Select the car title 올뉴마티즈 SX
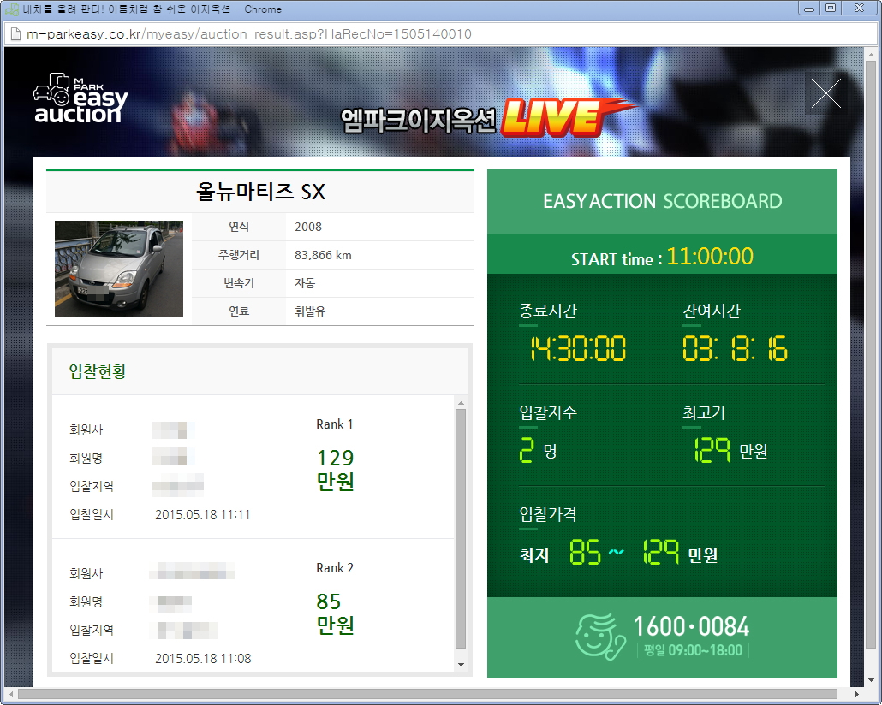Screen dimensions: 882x705 [x=260, y=192]
